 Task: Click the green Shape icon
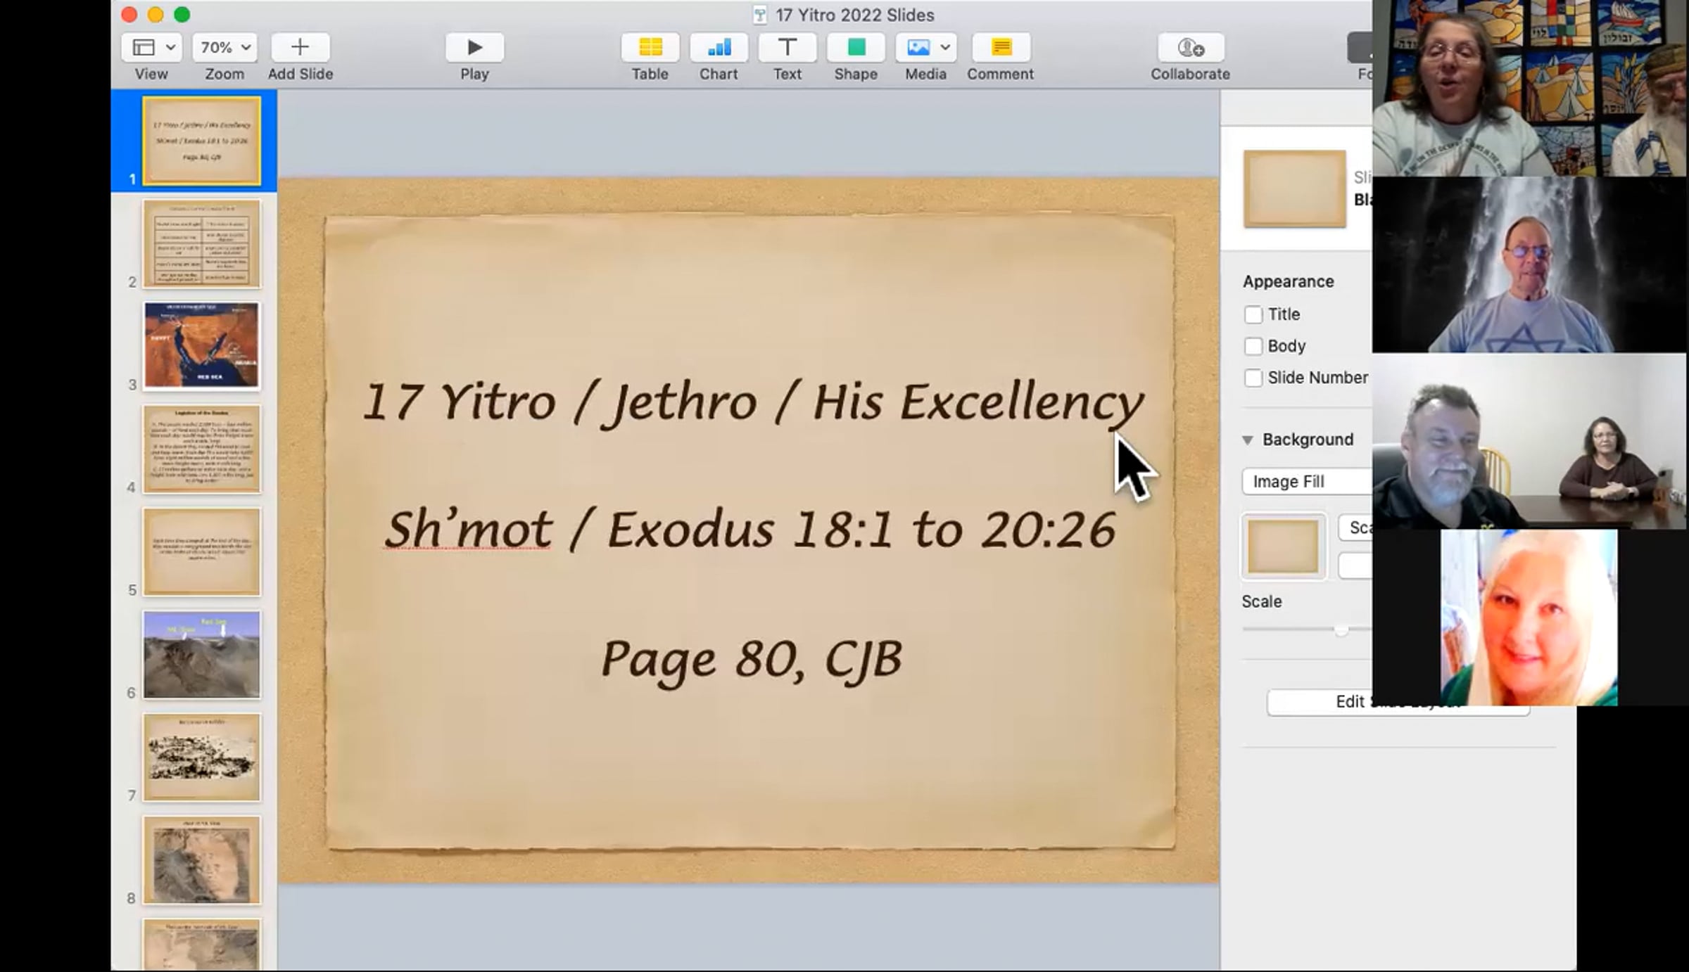point(856,47)
